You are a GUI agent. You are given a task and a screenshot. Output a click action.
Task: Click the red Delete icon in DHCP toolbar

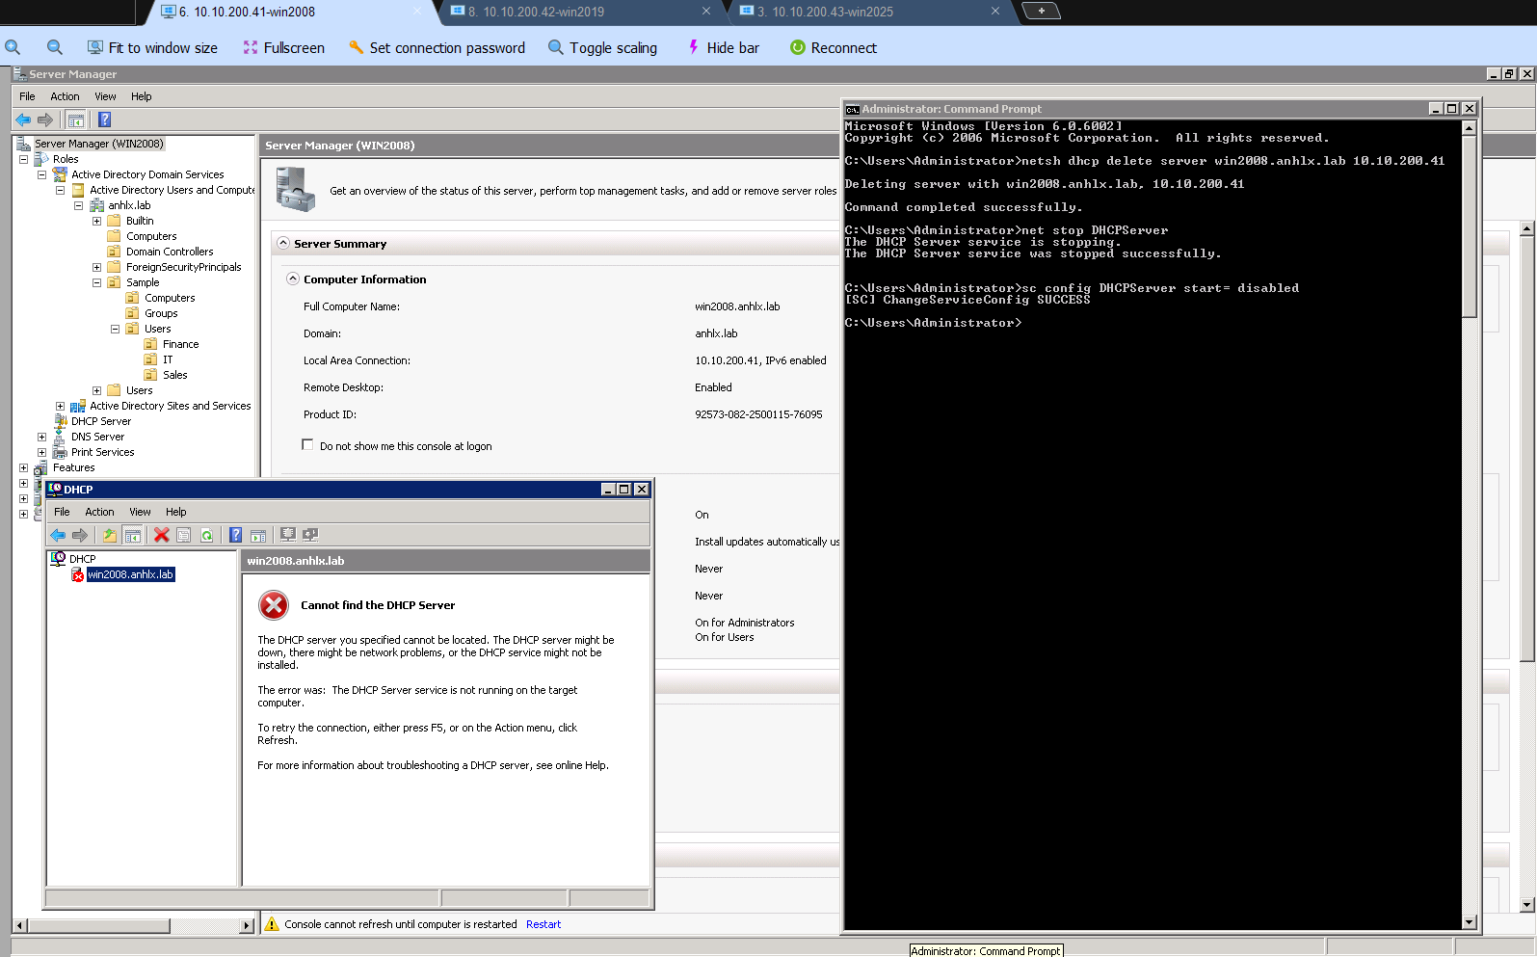tap(161, 535)
